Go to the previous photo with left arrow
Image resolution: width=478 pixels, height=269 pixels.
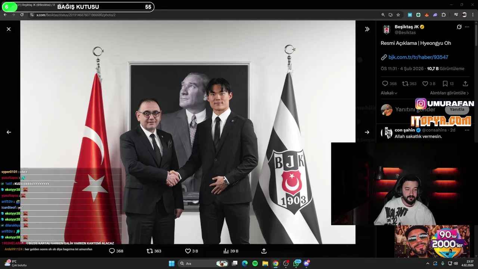coord(9,132)
